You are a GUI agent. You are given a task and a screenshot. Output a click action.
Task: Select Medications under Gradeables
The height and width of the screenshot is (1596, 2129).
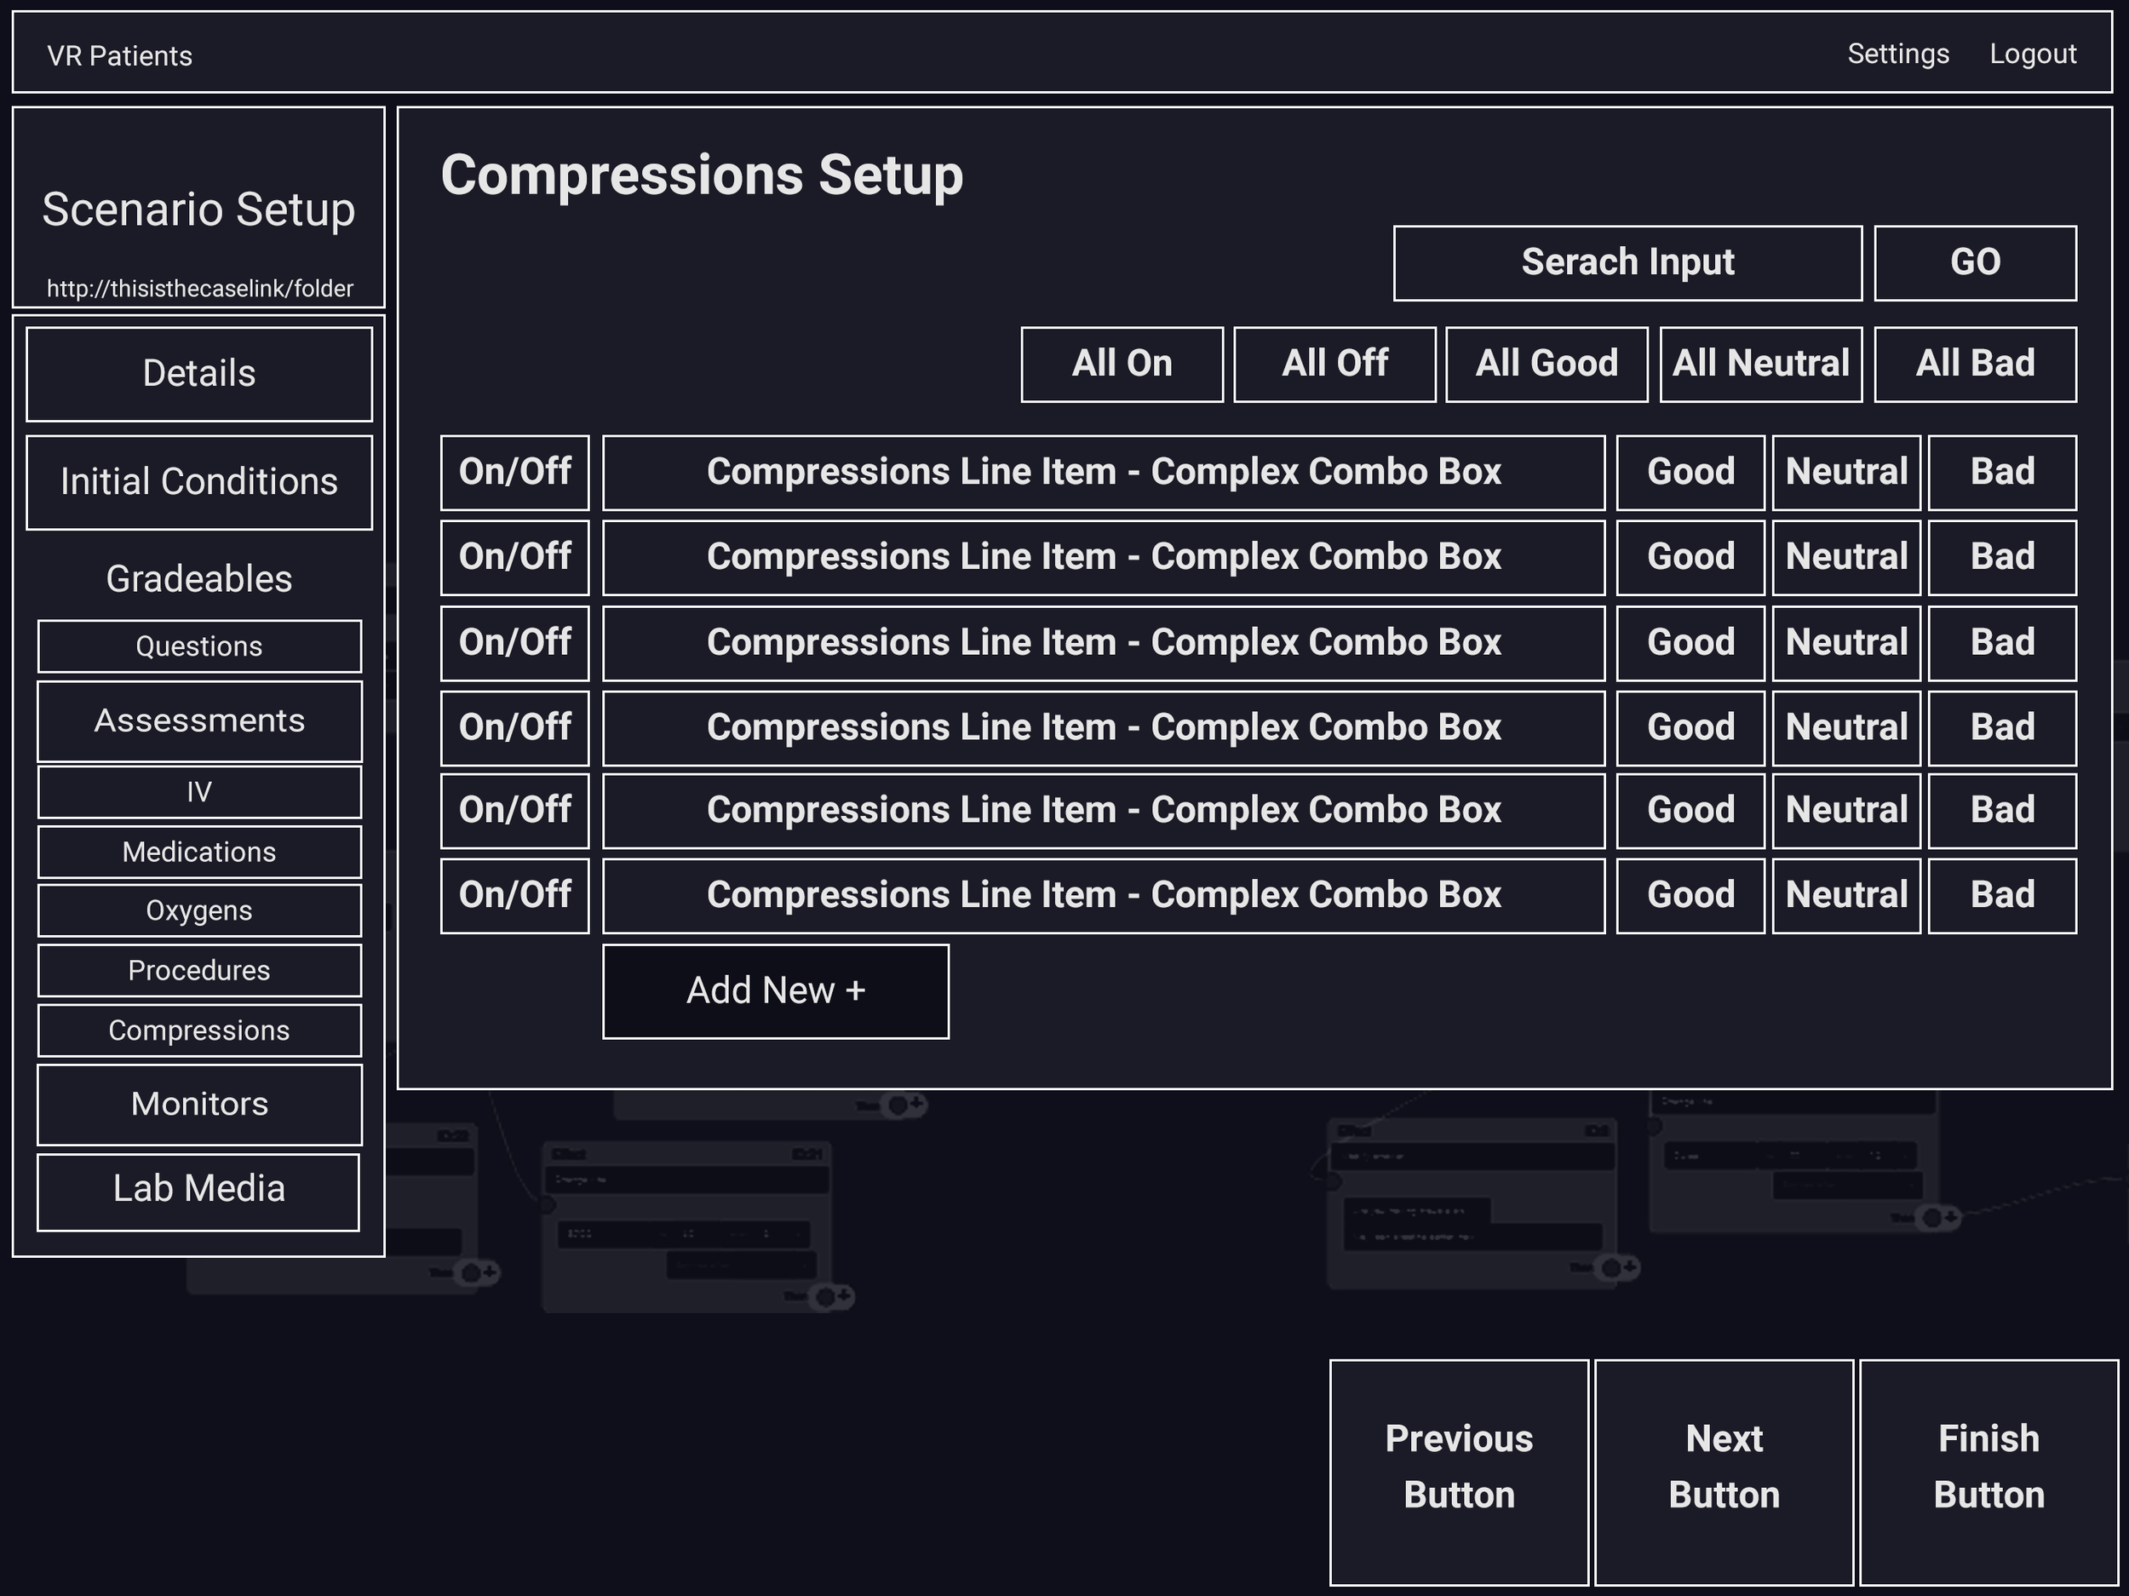click(x=199, y=852)
